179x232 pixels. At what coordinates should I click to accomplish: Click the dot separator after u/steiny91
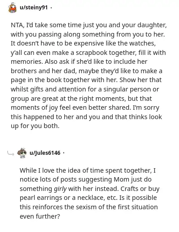click(x=51, y=8)
